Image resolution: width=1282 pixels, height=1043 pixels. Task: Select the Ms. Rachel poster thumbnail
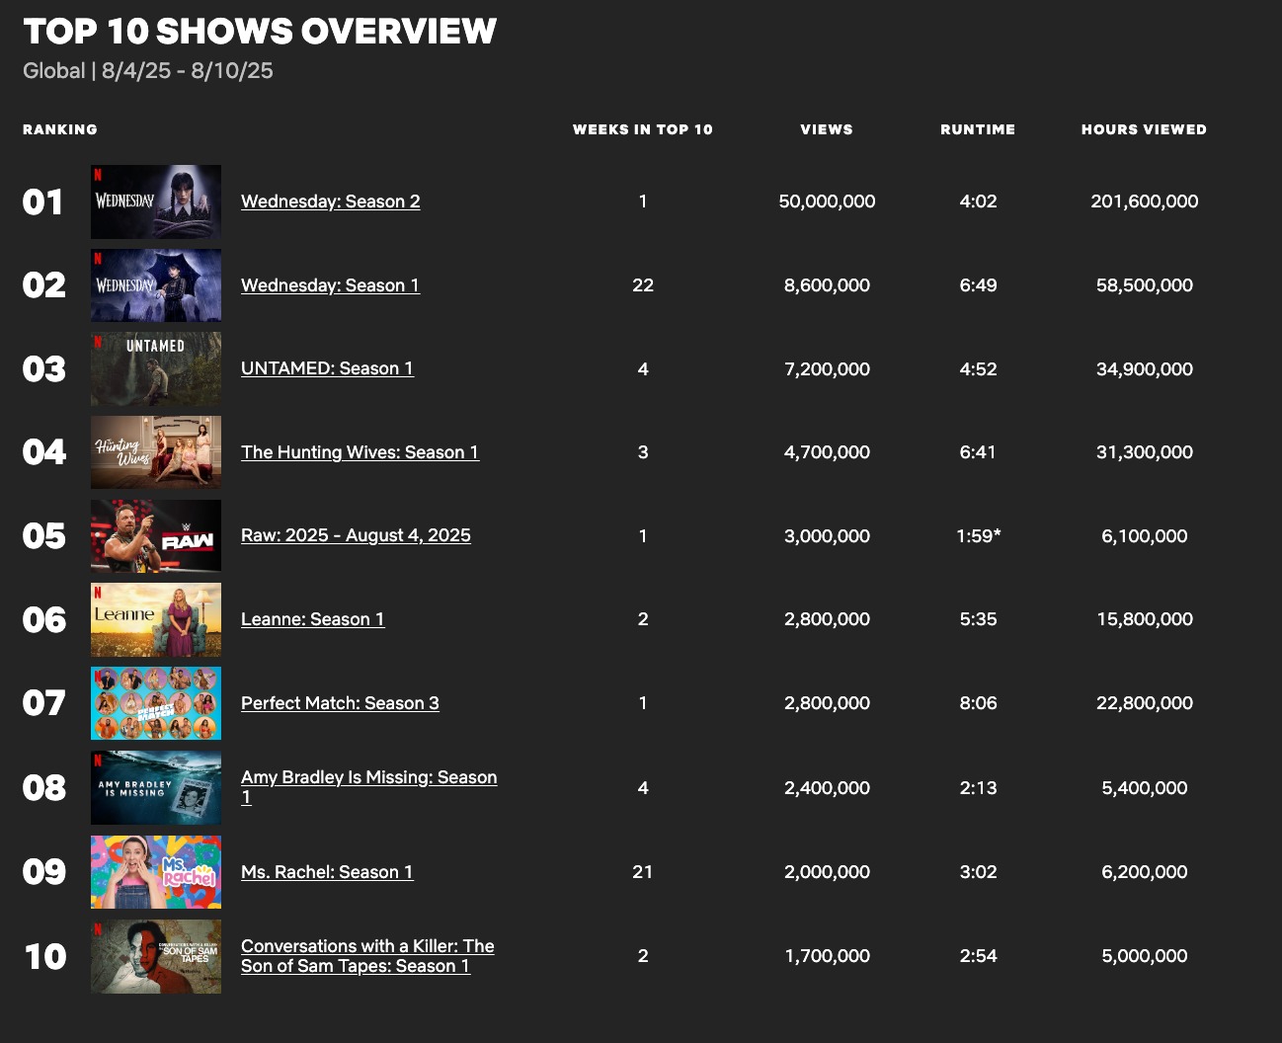[x=156, y=872]
